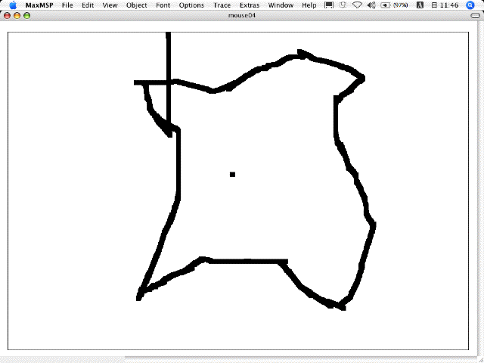Zoom the mouse04 window with green button

[x=27, y=15]
